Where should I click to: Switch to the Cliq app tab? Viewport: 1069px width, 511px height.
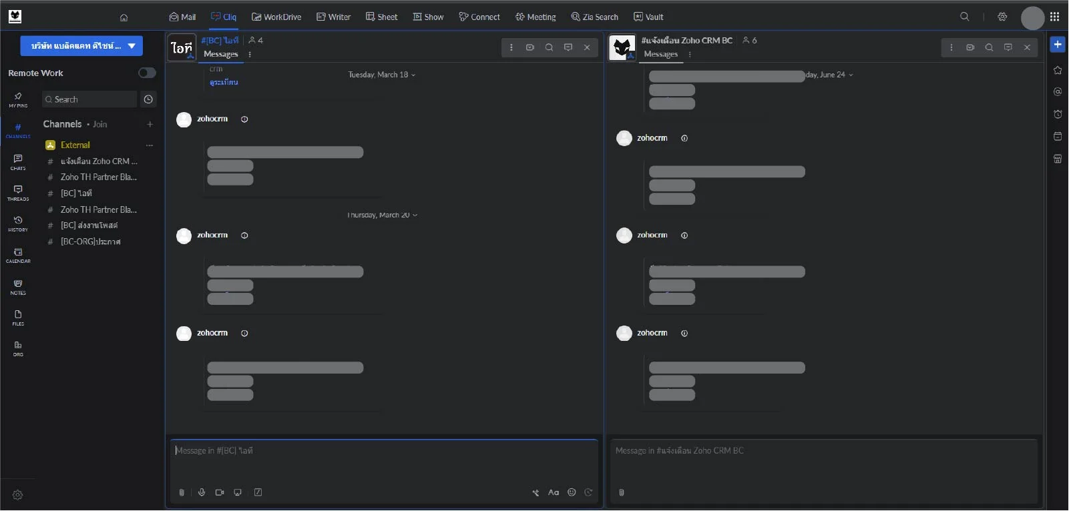pyautogui.click(x=224, y=17)
